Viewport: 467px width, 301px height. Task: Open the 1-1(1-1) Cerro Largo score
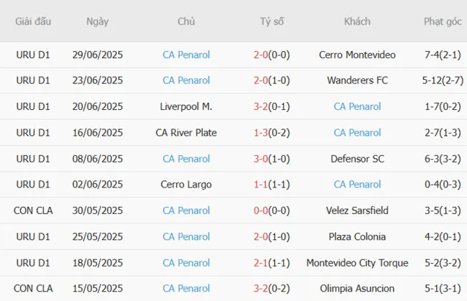[x=272, y=185]
